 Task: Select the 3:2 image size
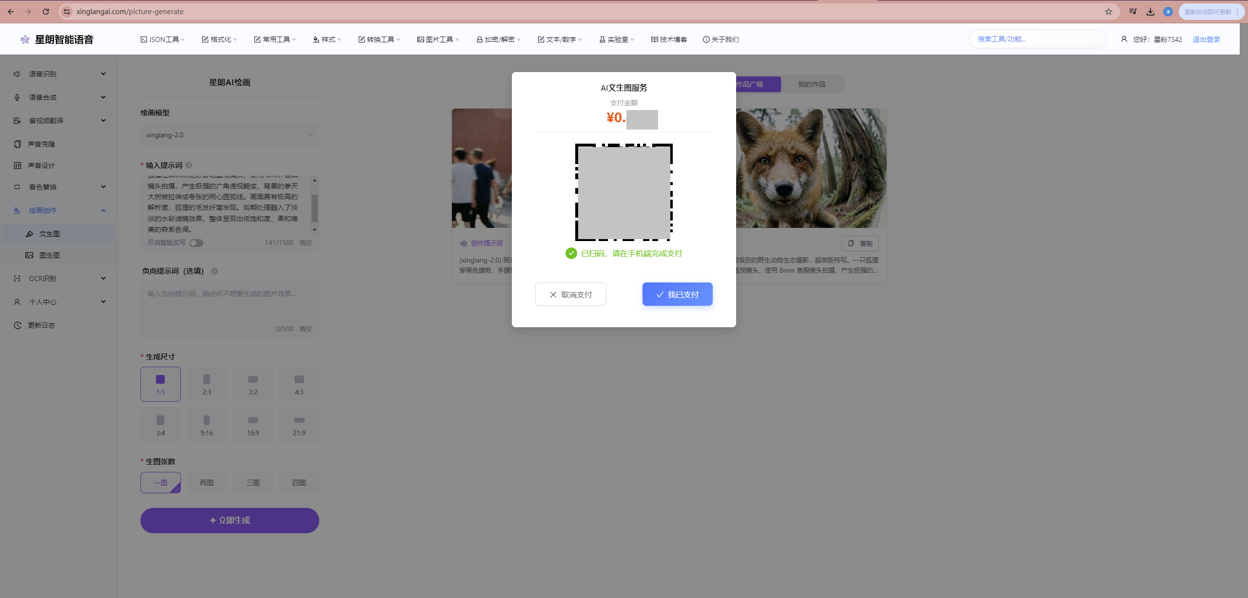[253, 384]
